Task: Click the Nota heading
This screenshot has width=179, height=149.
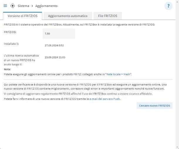Action: (7, 69)
